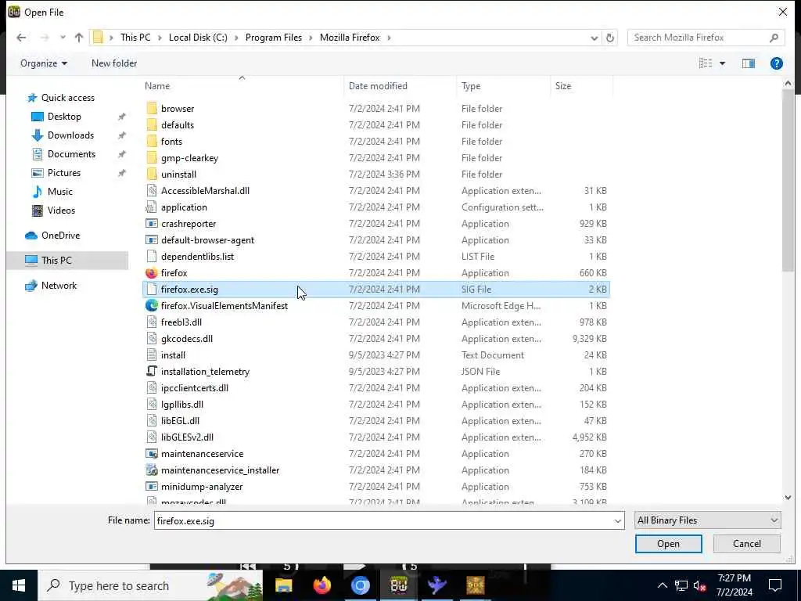Select Music in the navigation pane
Image resolution: width=801 pixels, height=601 pixels.
(59, 192)
